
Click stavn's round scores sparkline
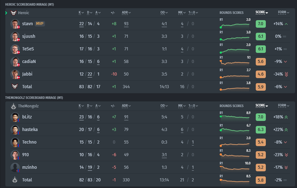click(x=235, y=25)
